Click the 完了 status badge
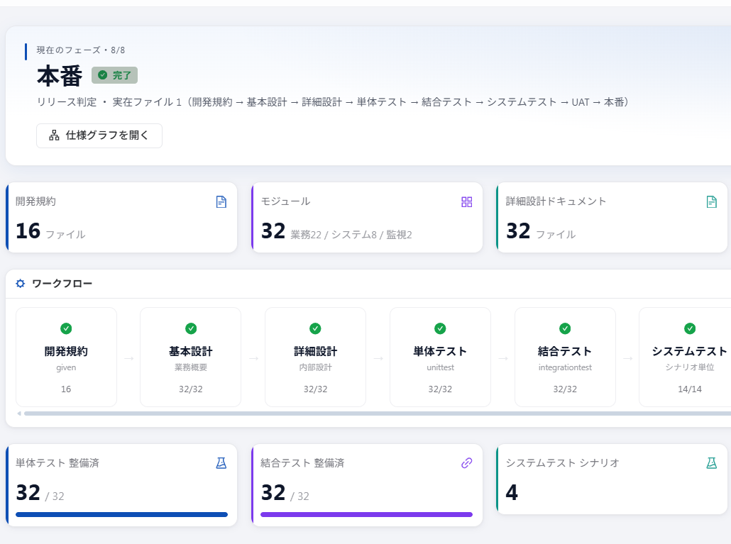 (x=115, y=75)
